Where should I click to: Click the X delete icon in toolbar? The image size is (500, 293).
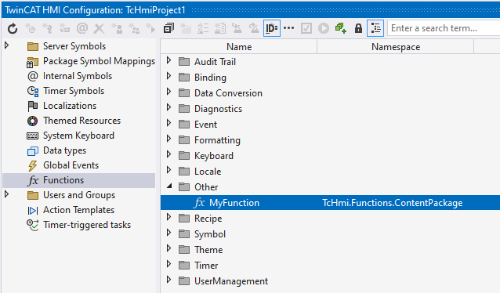pyautogui.click(x=100, y=28)
